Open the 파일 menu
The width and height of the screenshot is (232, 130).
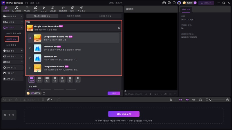(x=26, y=3)
